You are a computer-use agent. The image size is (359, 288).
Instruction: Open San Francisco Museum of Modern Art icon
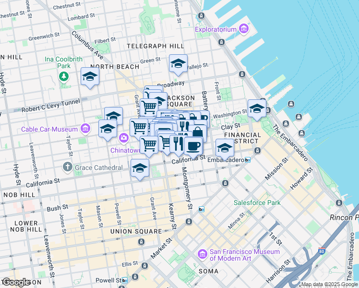click(x=203, y=254)
